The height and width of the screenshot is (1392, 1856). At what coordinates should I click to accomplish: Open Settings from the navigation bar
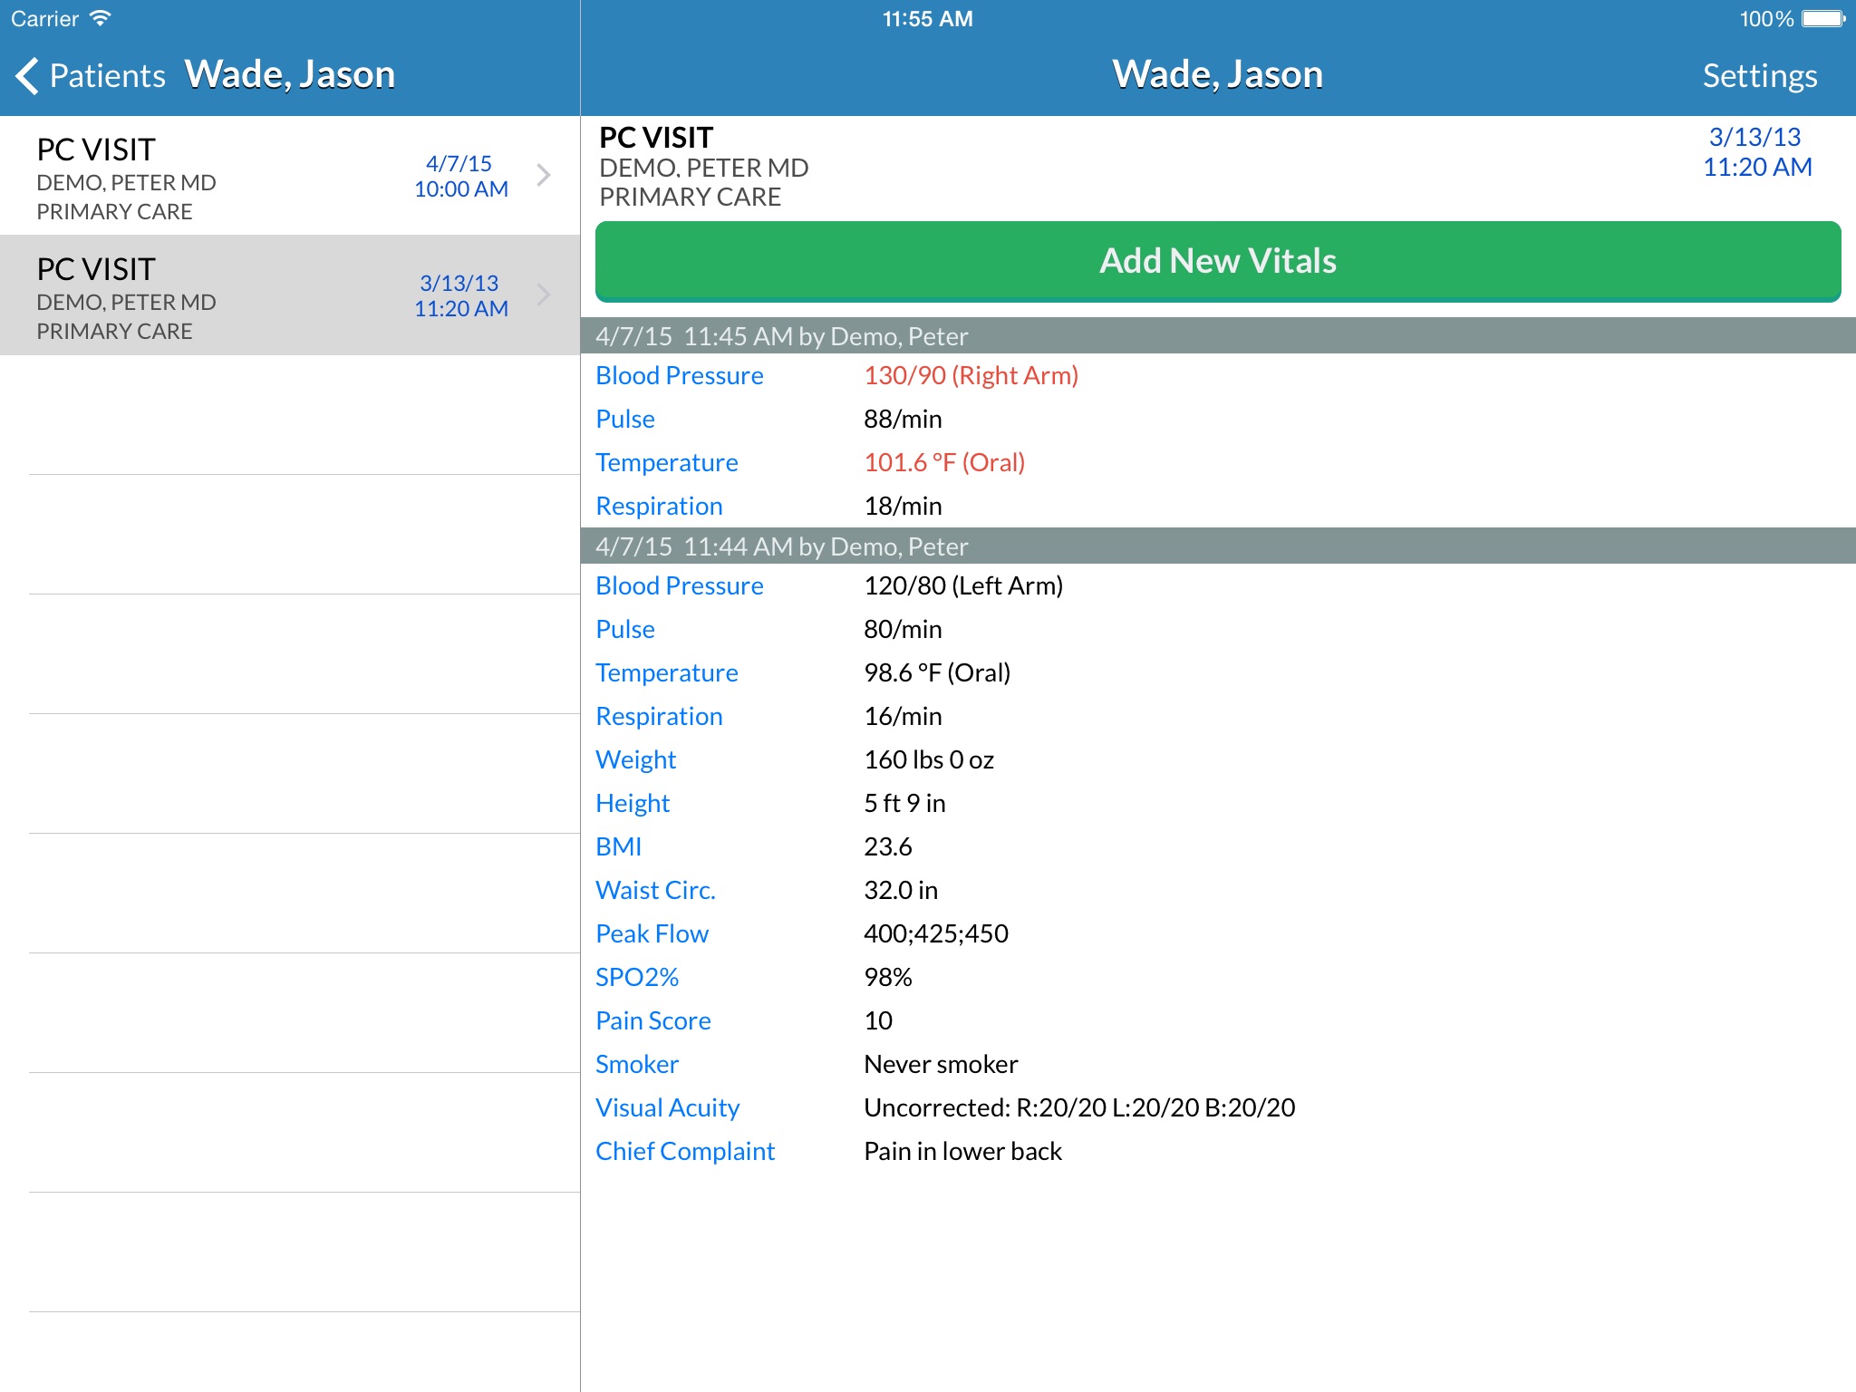tap(1759, 75)
